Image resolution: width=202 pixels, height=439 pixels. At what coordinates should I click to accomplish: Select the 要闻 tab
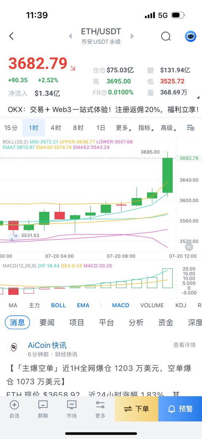tap(47, 322)
